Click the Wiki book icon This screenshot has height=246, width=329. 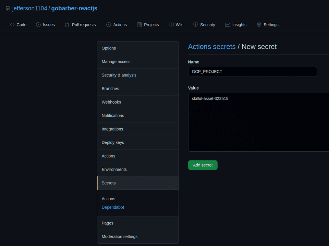pos(171,25)
